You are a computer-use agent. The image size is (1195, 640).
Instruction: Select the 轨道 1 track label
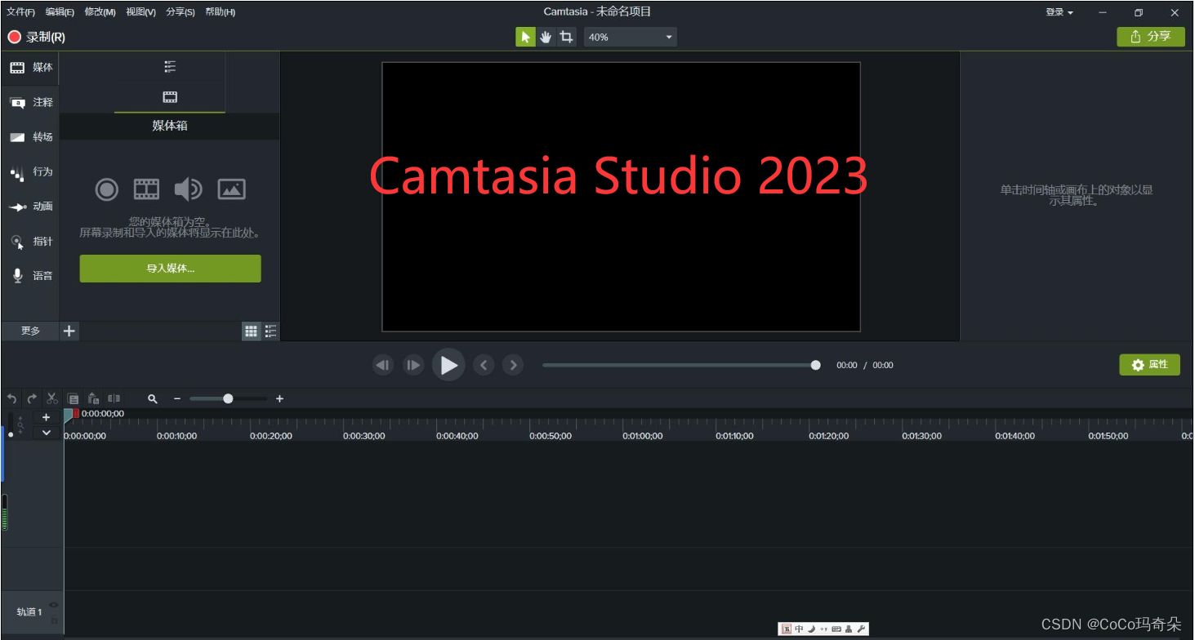(x=29, y=612)
